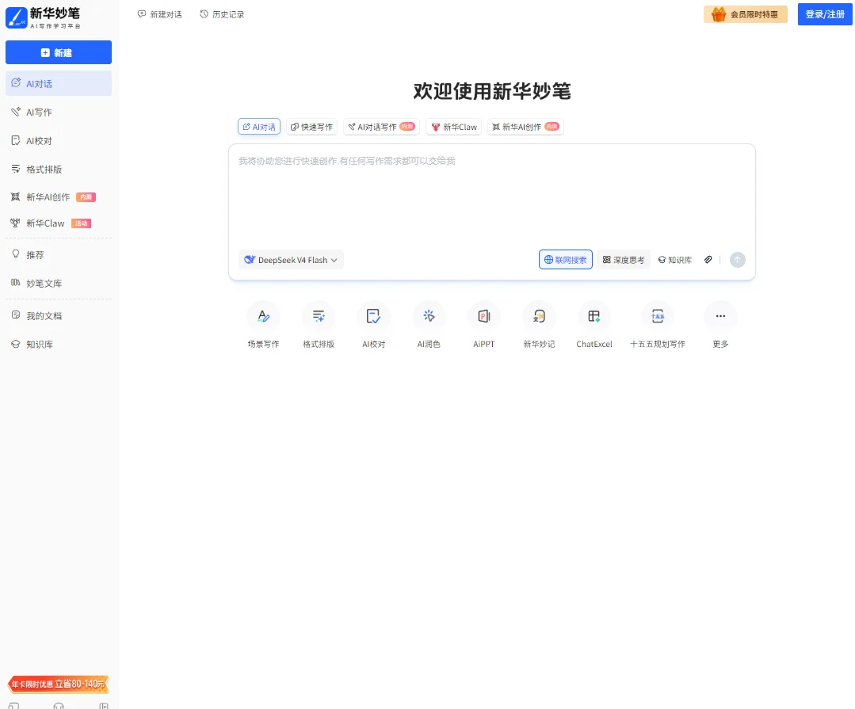Click the blue 新建 button
This screenshot has height=709, width=855.
59,52
